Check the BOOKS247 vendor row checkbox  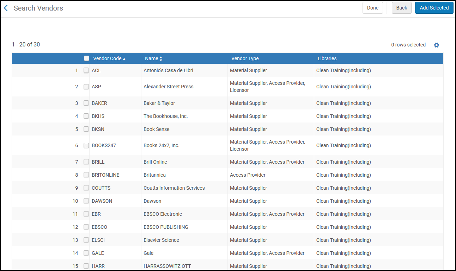coord(86,145)
